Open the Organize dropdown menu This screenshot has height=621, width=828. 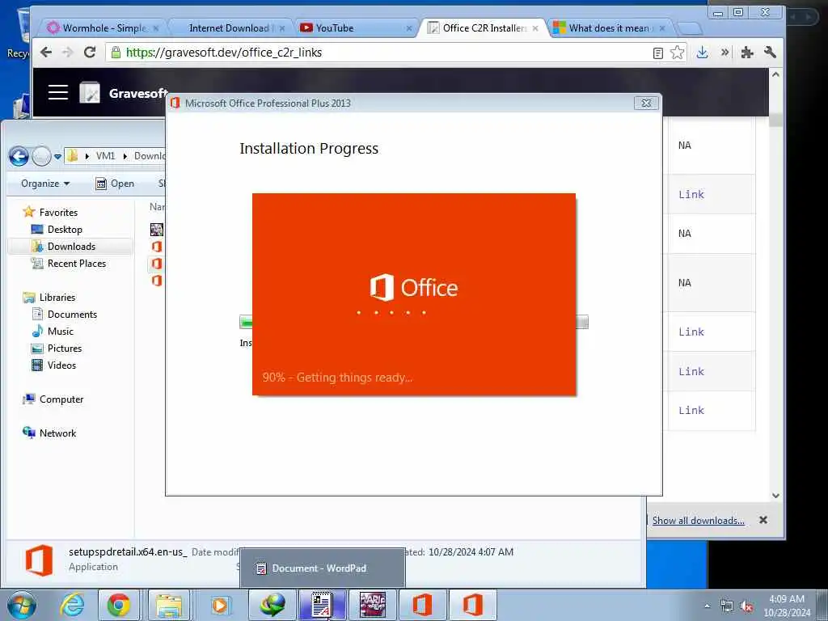[x=45, y=184]
